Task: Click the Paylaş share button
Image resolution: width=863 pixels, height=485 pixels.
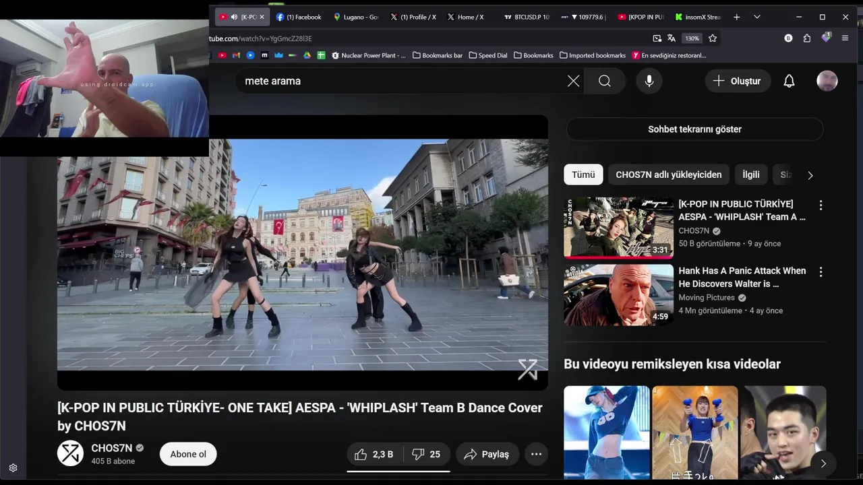Action: coord(487,454)
